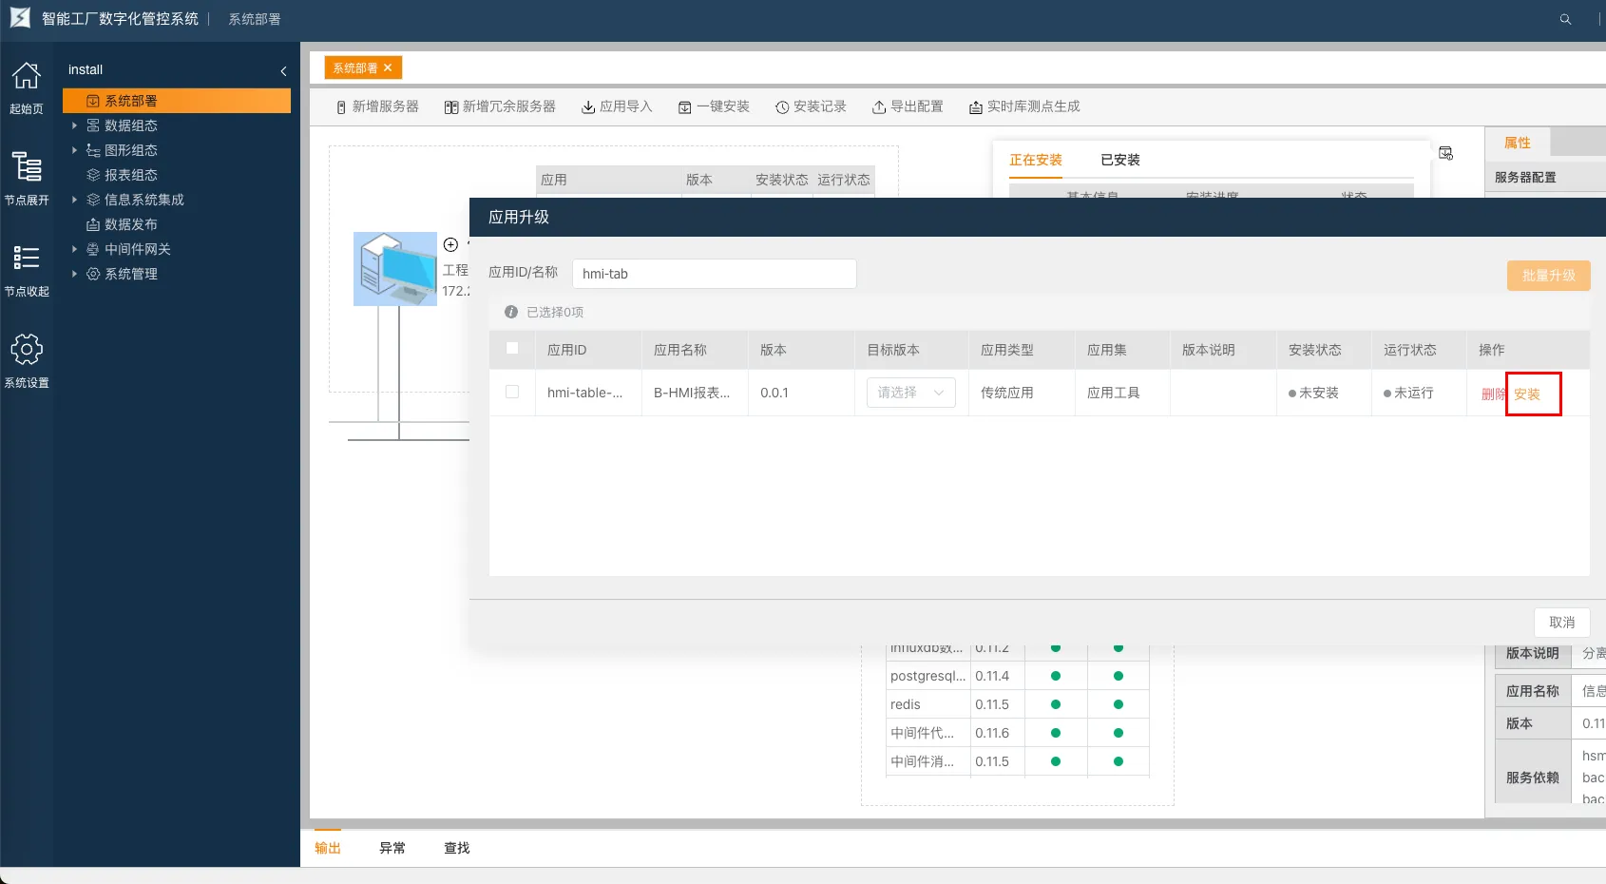Switch to the 异常 bottom tab
Image resolution: width=1606 pixels, height=884 pixels.
(392, 848)
